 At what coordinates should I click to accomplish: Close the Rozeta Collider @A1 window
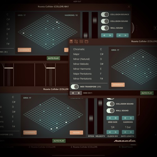(129, 7)
